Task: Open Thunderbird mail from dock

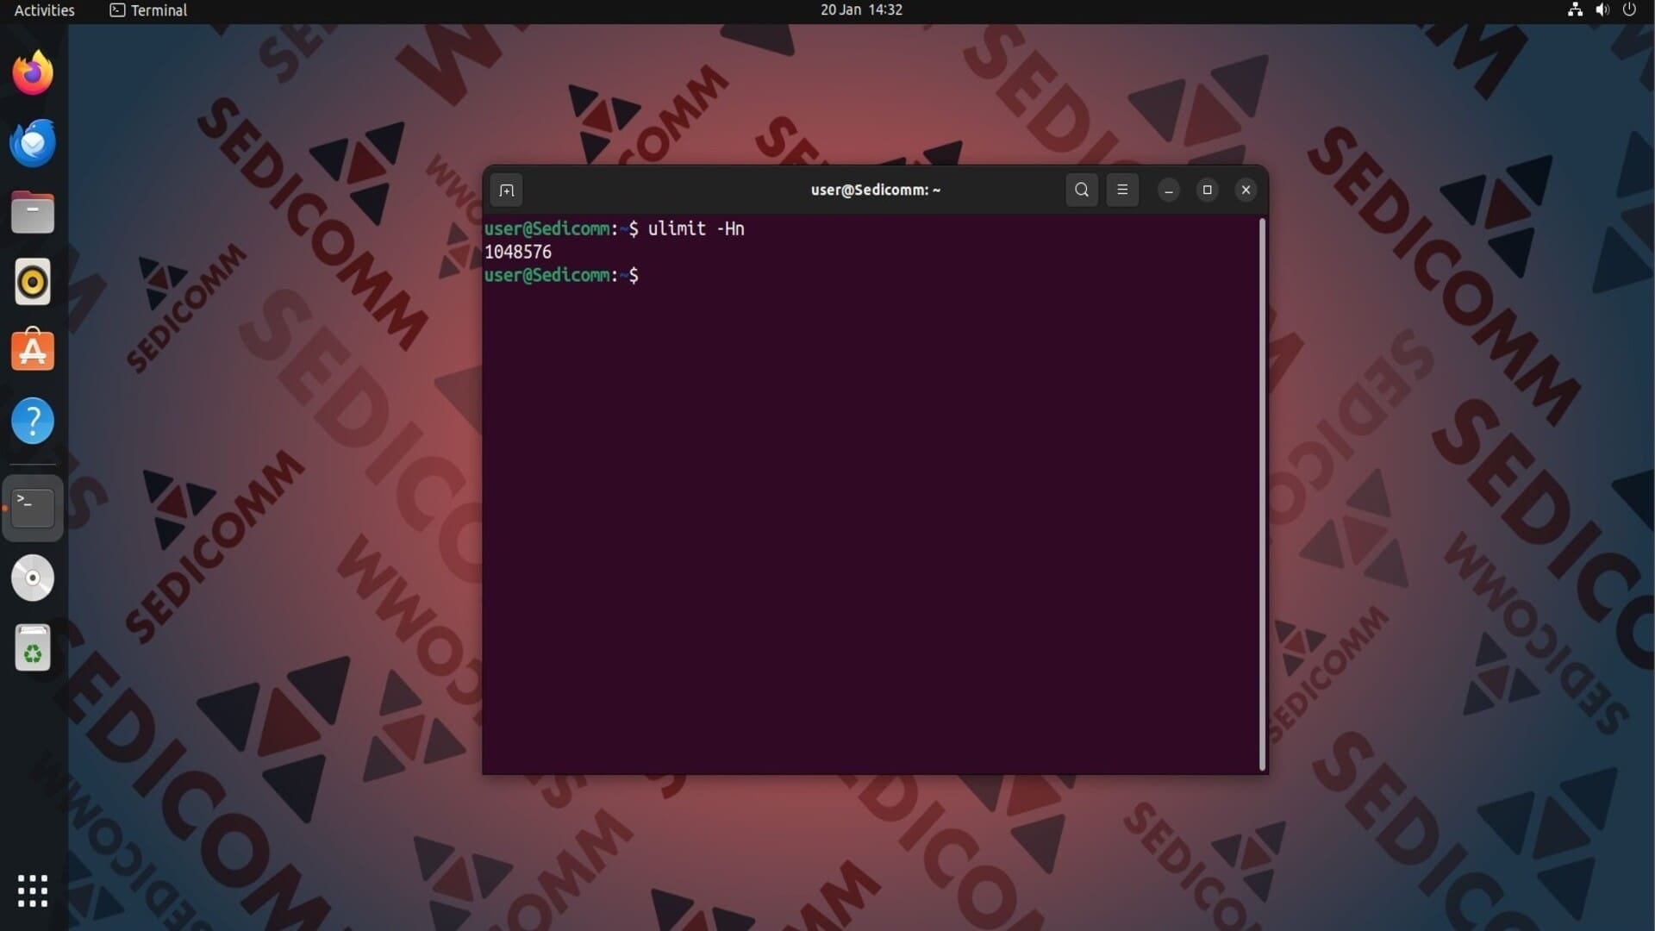Action: click(33, 143)
